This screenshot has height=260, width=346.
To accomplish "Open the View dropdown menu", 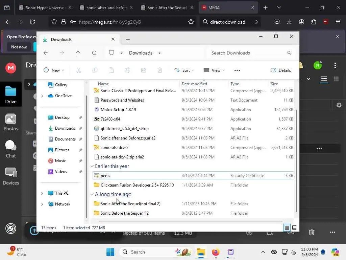I will [214, 70].
